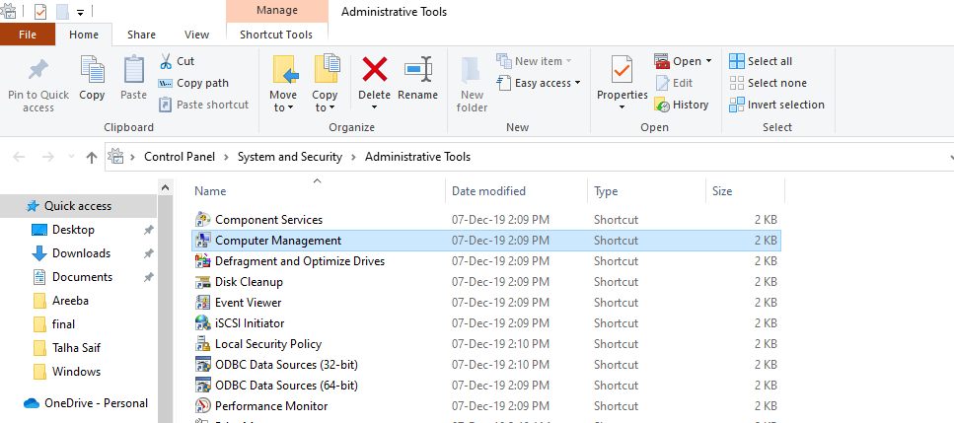954x423 pixels.
Task: Open the File tab
Action: pyautogui.click(x=28, y=35)
